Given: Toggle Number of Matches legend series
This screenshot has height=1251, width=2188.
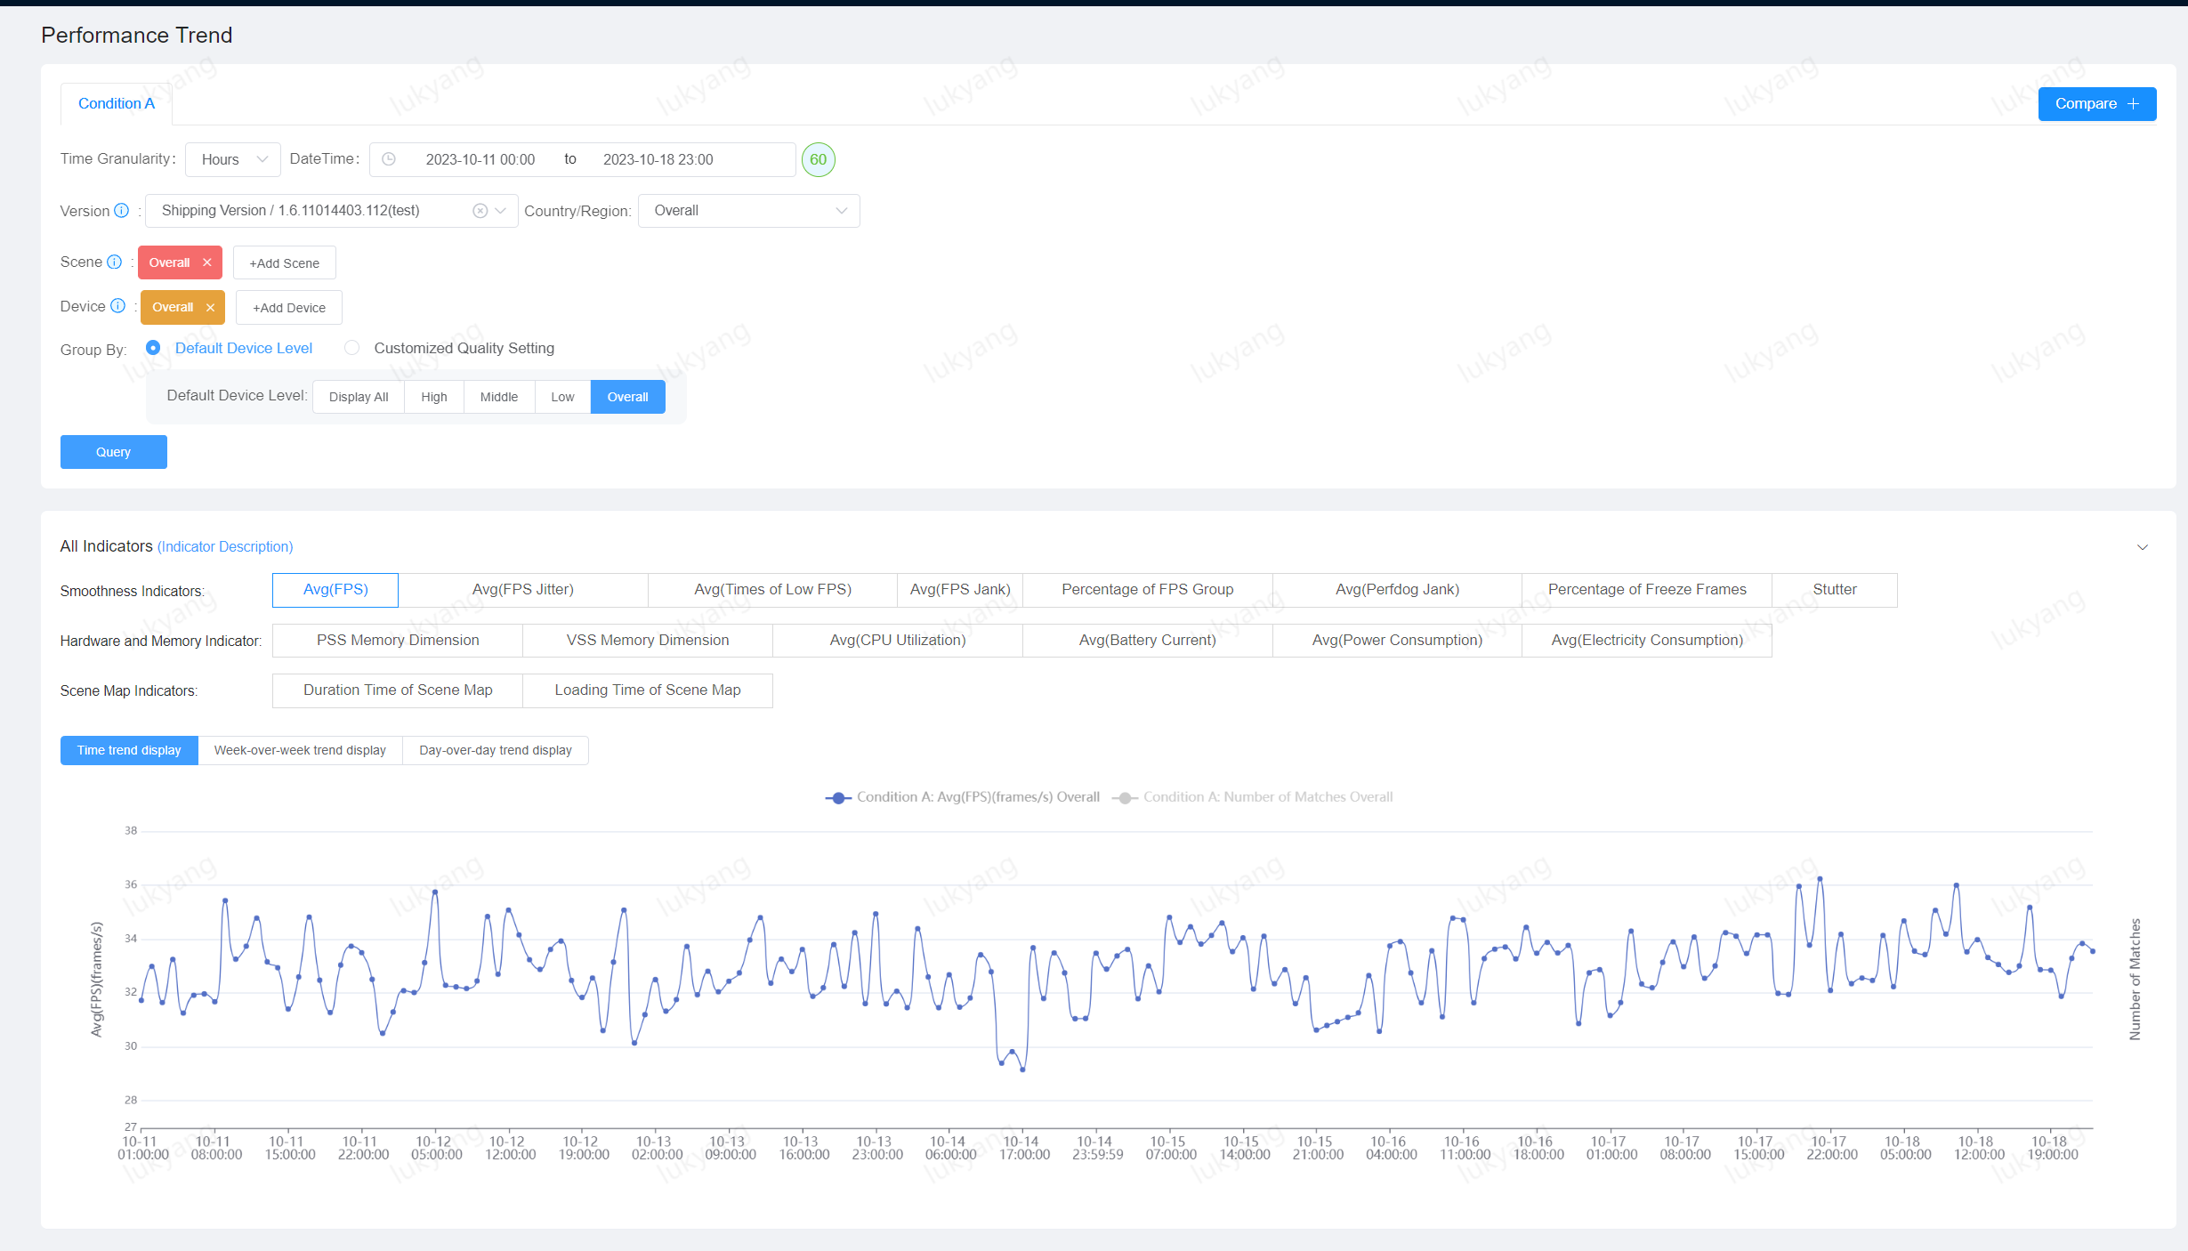Looking at the screenshot, I should click(x=1266, y=797).
